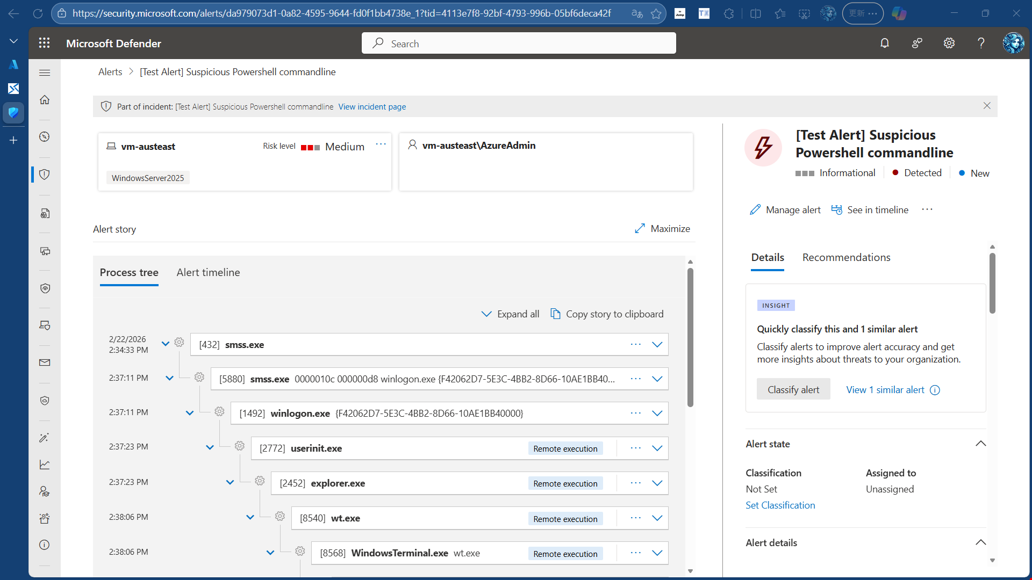Click the notifications bell icon
Screen dimensions: 1032x580
click(x=885, y=43)
